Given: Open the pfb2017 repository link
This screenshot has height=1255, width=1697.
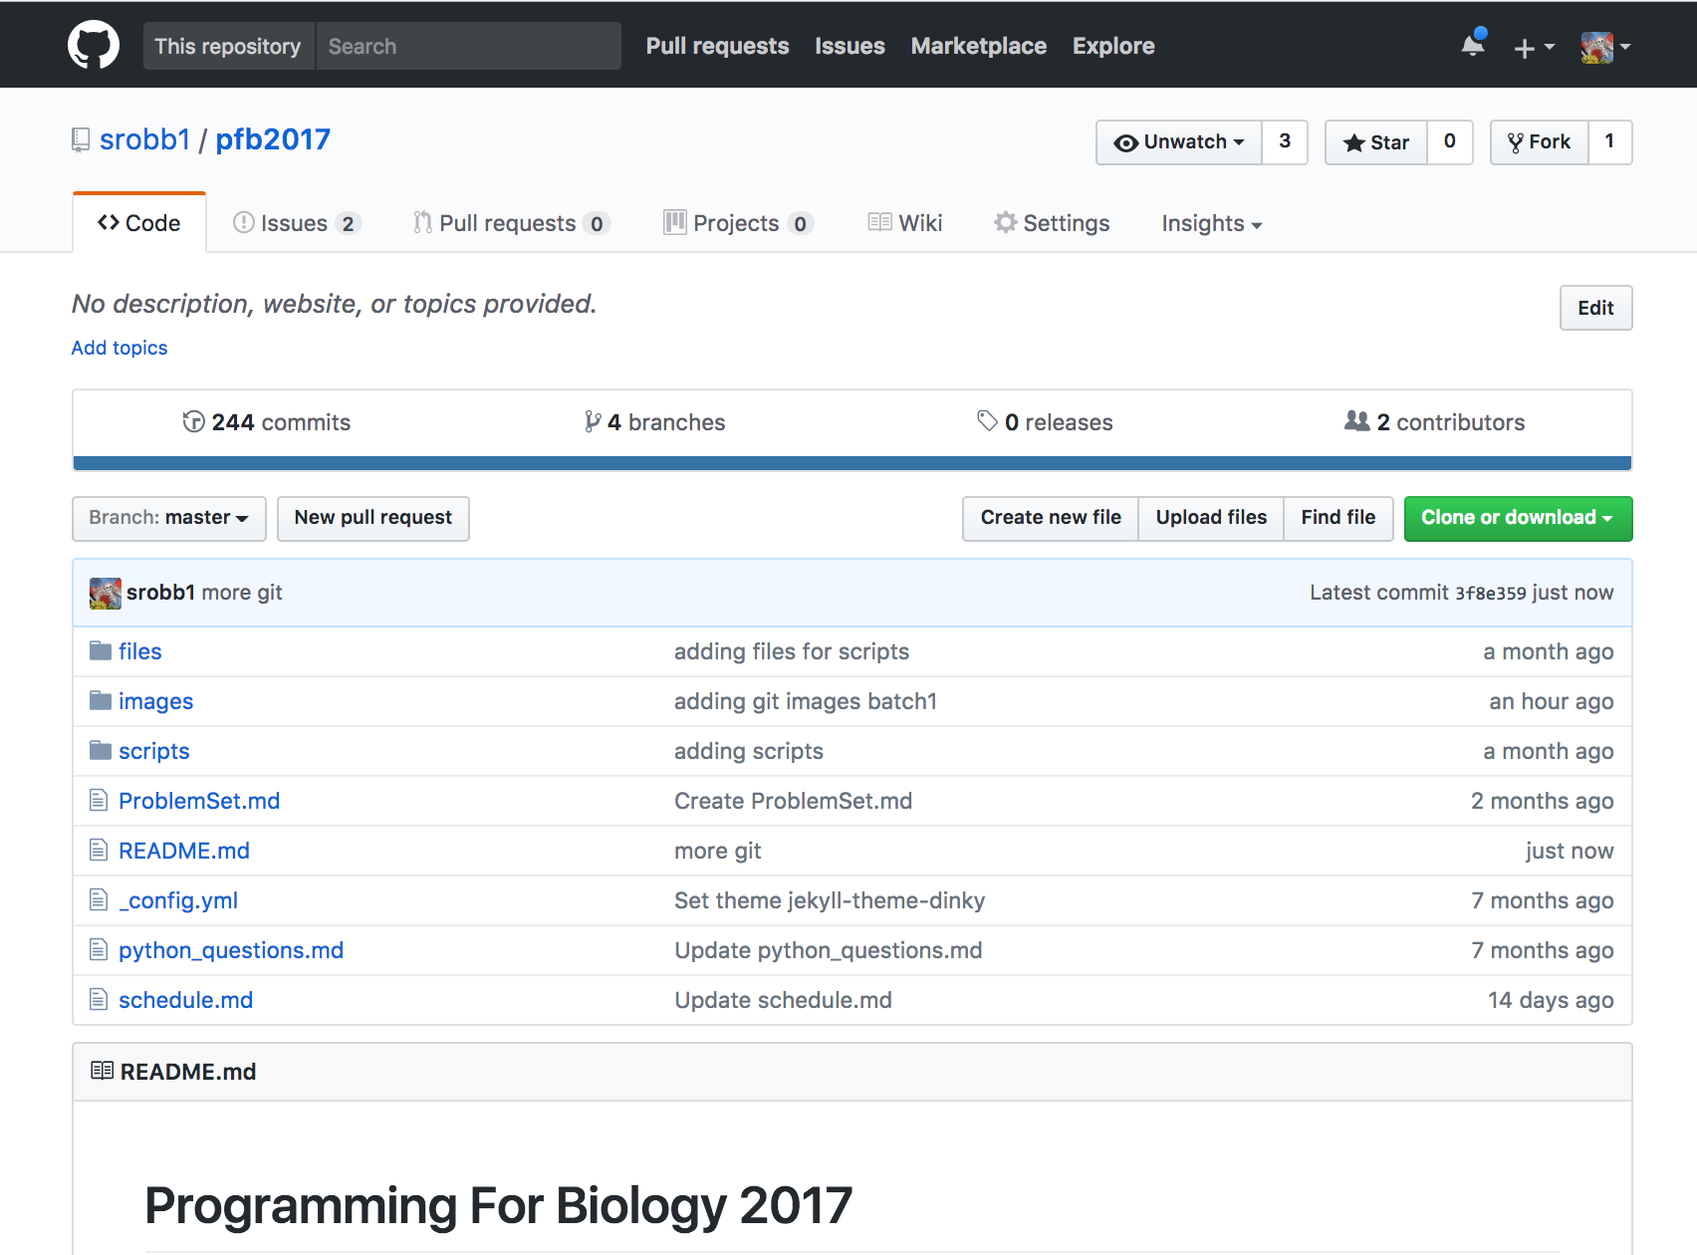Looking at the screenshot, I should [273, 139].
